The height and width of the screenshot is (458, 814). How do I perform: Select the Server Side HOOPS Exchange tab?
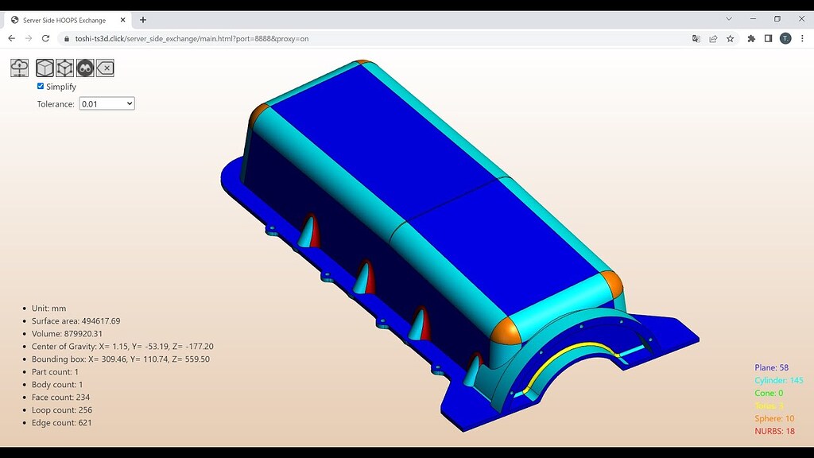(64, 19)
